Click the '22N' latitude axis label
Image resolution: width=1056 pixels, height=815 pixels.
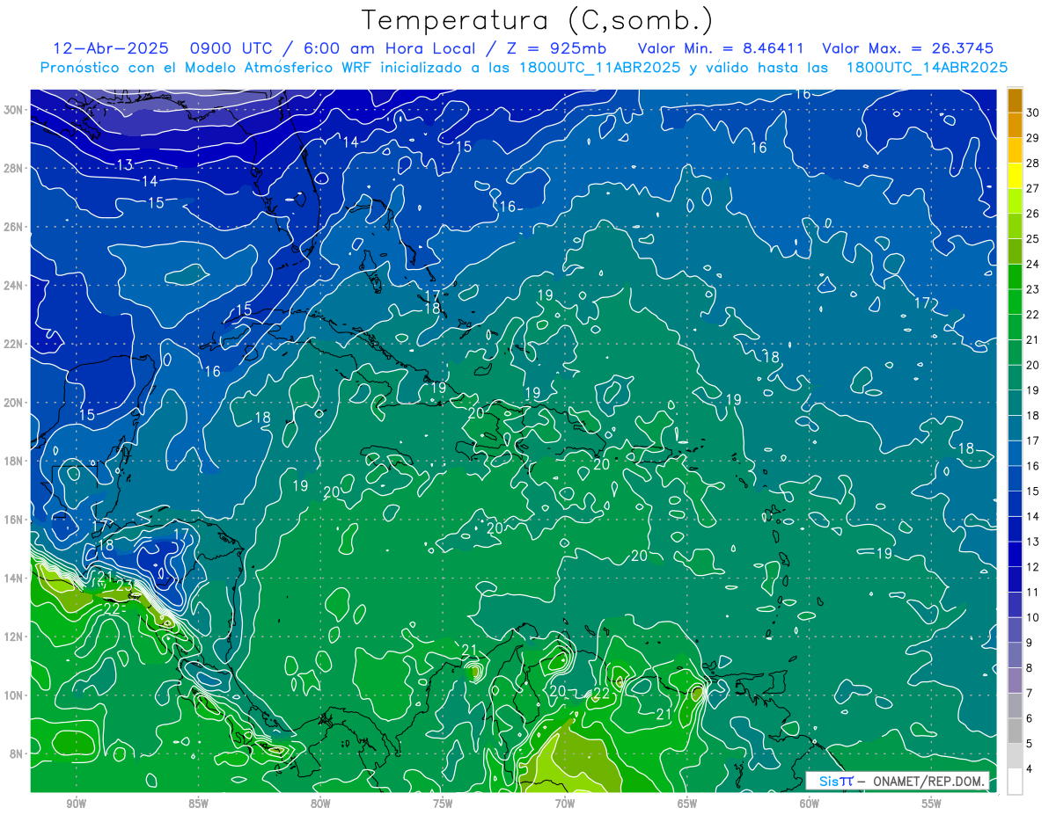point(14,344)
